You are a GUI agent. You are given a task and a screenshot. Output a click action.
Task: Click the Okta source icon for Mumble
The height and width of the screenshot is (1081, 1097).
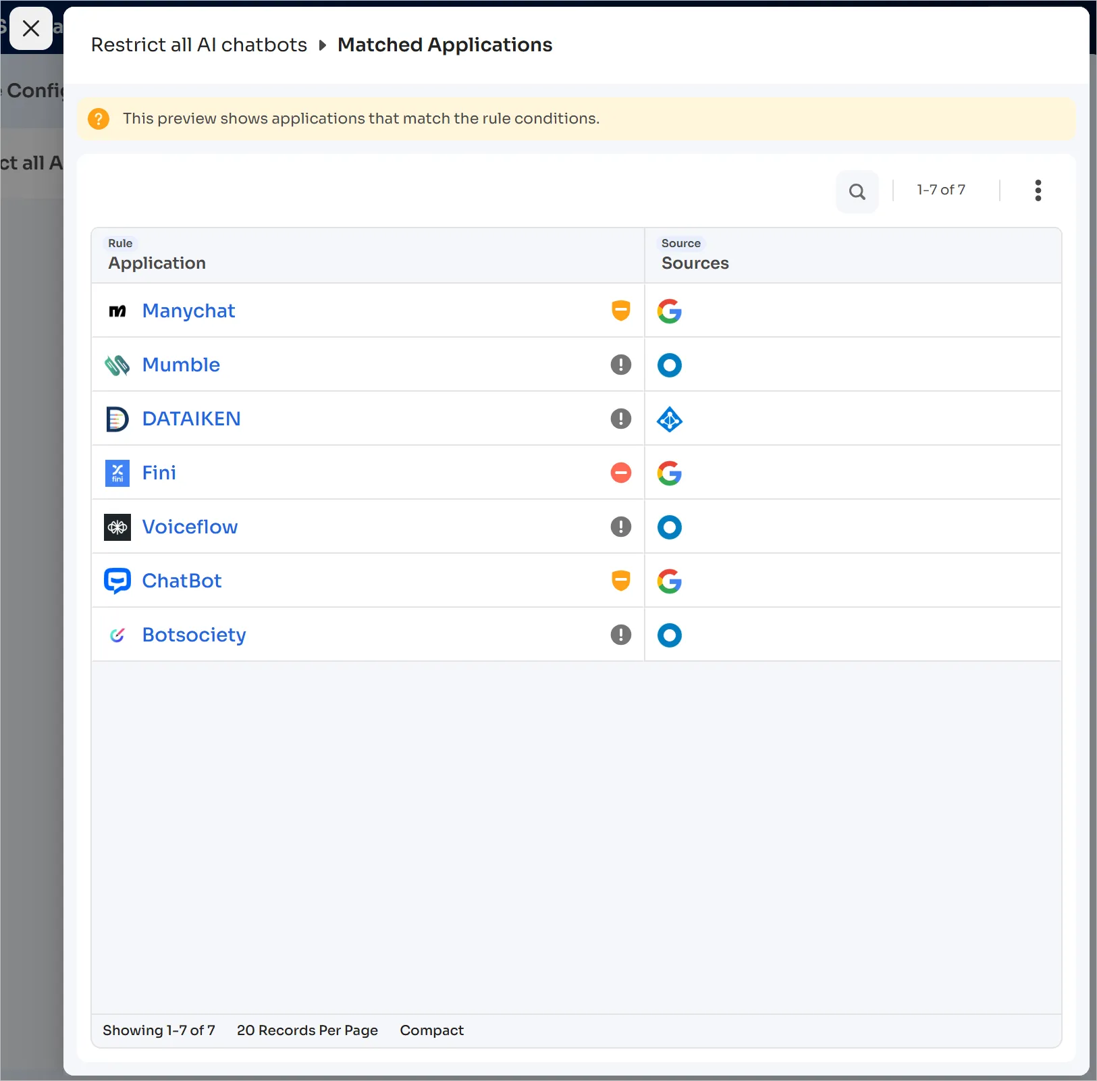(670, 365)
